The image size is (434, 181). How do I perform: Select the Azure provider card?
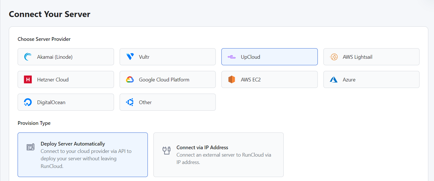(371, 79)
